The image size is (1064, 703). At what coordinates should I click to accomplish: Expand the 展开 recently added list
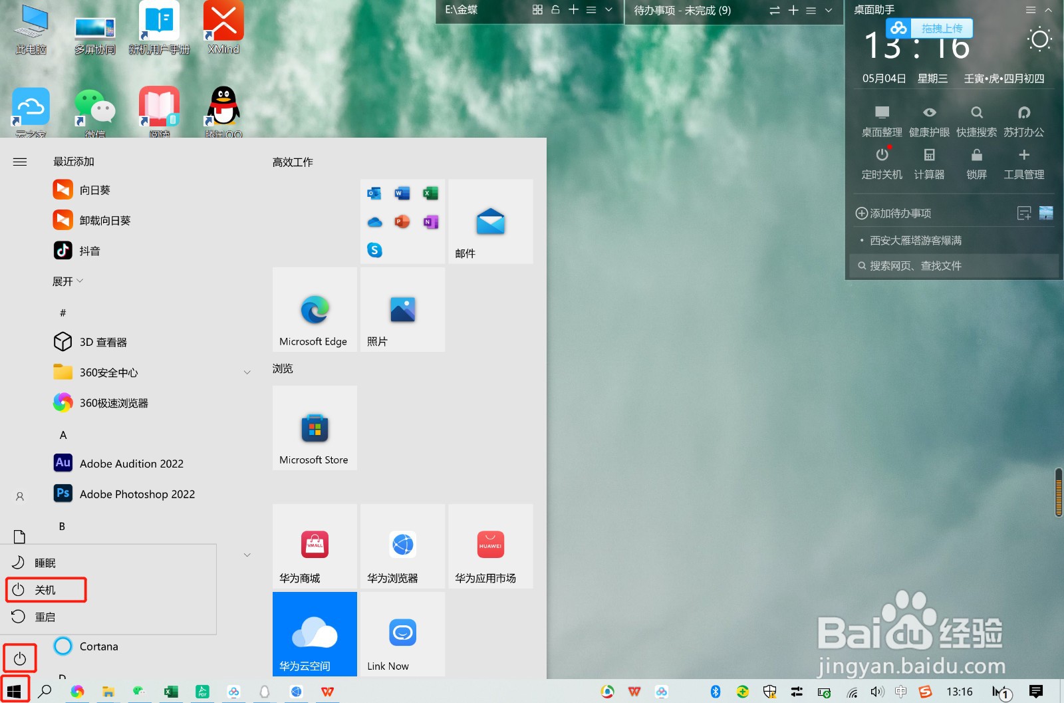(68, 281)
